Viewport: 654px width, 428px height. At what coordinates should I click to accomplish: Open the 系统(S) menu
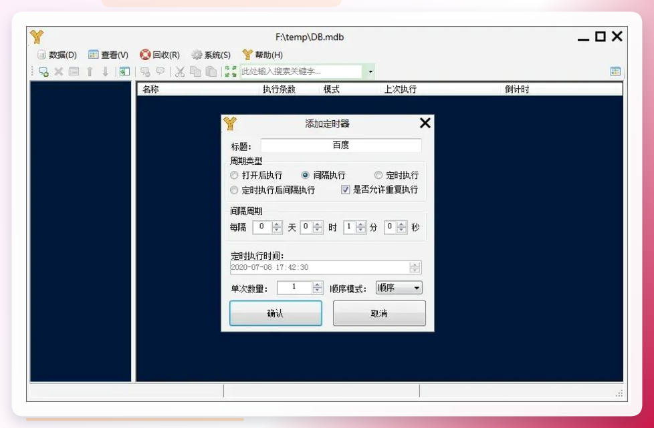click(x=211, y=55)
